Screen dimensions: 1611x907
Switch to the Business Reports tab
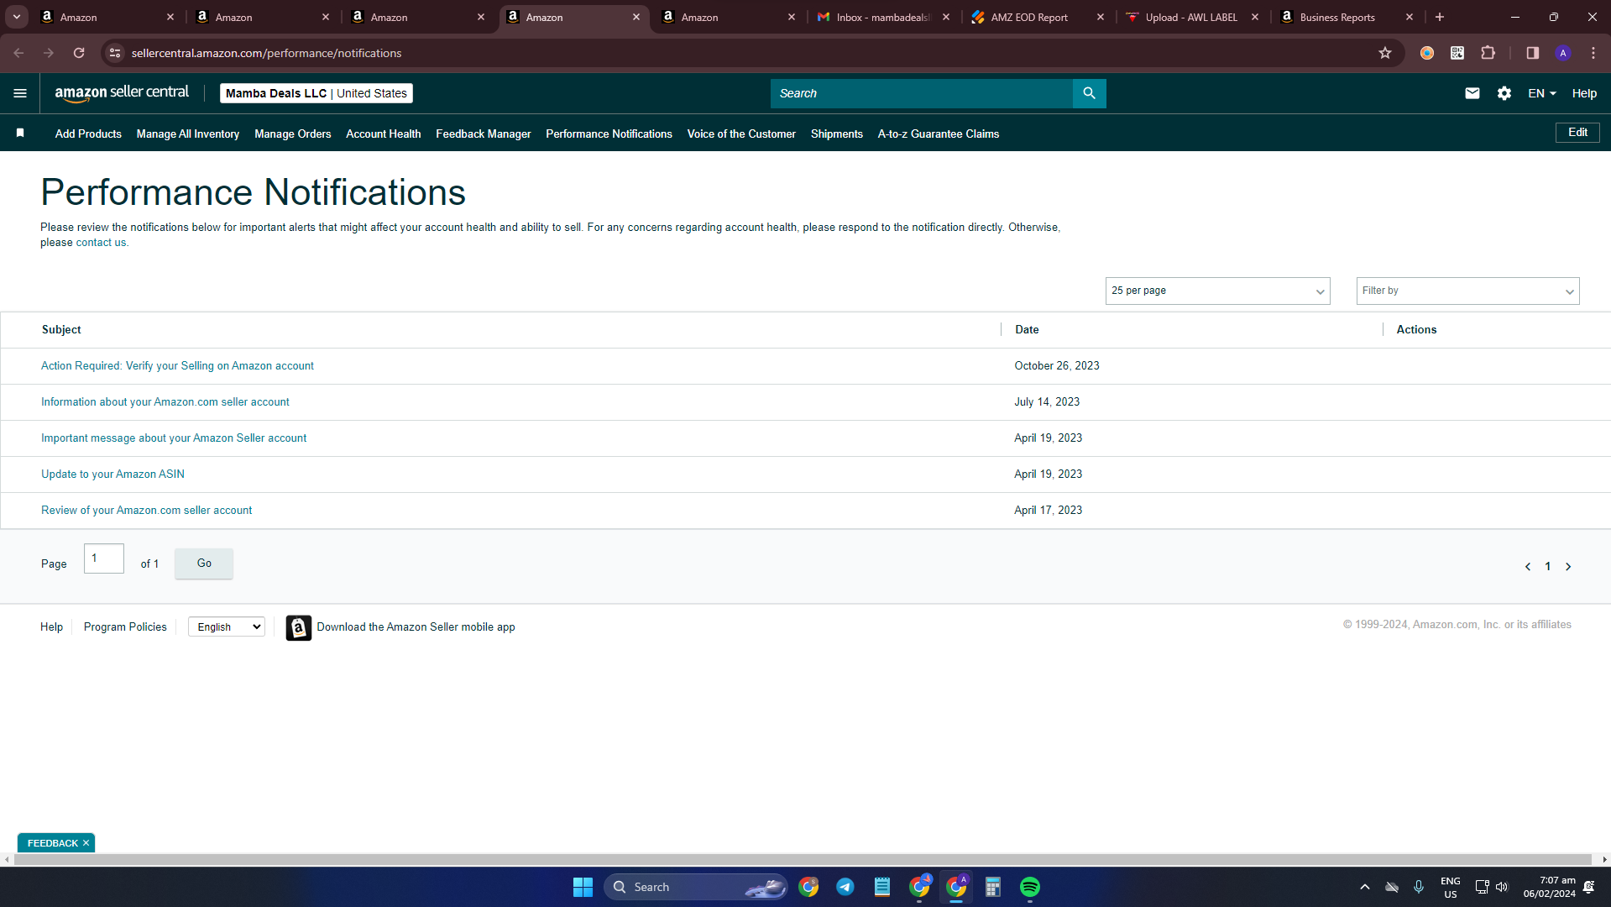[1347, 17]
